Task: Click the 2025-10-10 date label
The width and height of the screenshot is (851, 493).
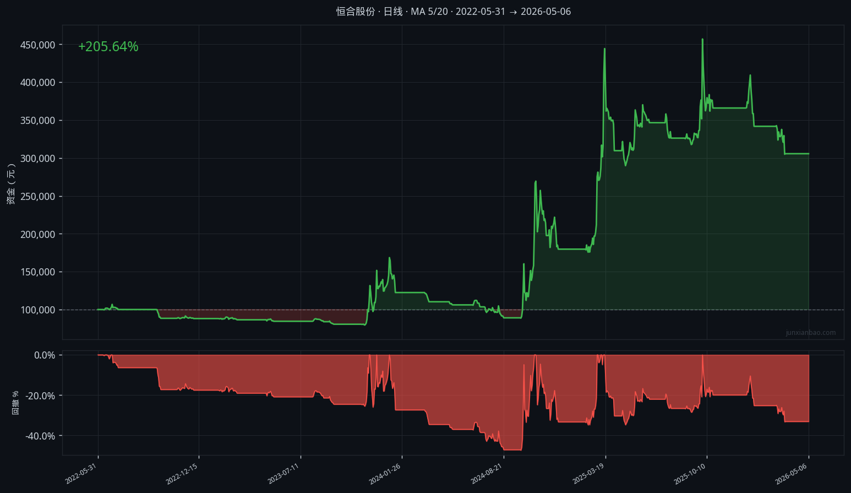Action: click(x=690, y=474)
